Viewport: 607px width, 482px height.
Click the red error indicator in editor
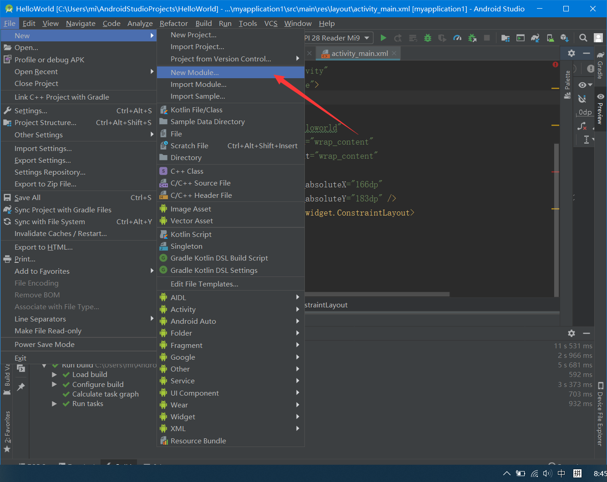555,65
